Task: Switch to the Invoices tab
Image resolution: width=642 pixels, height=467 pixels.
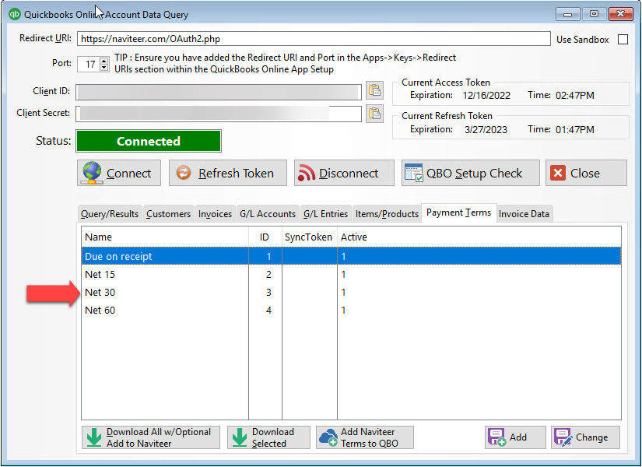Action: point(215,214)
